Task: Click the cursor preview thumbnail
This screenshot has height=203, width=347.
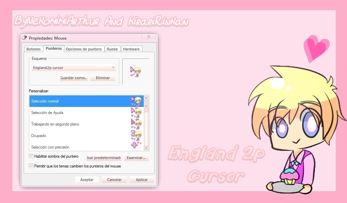Action: tap(136, 72)
